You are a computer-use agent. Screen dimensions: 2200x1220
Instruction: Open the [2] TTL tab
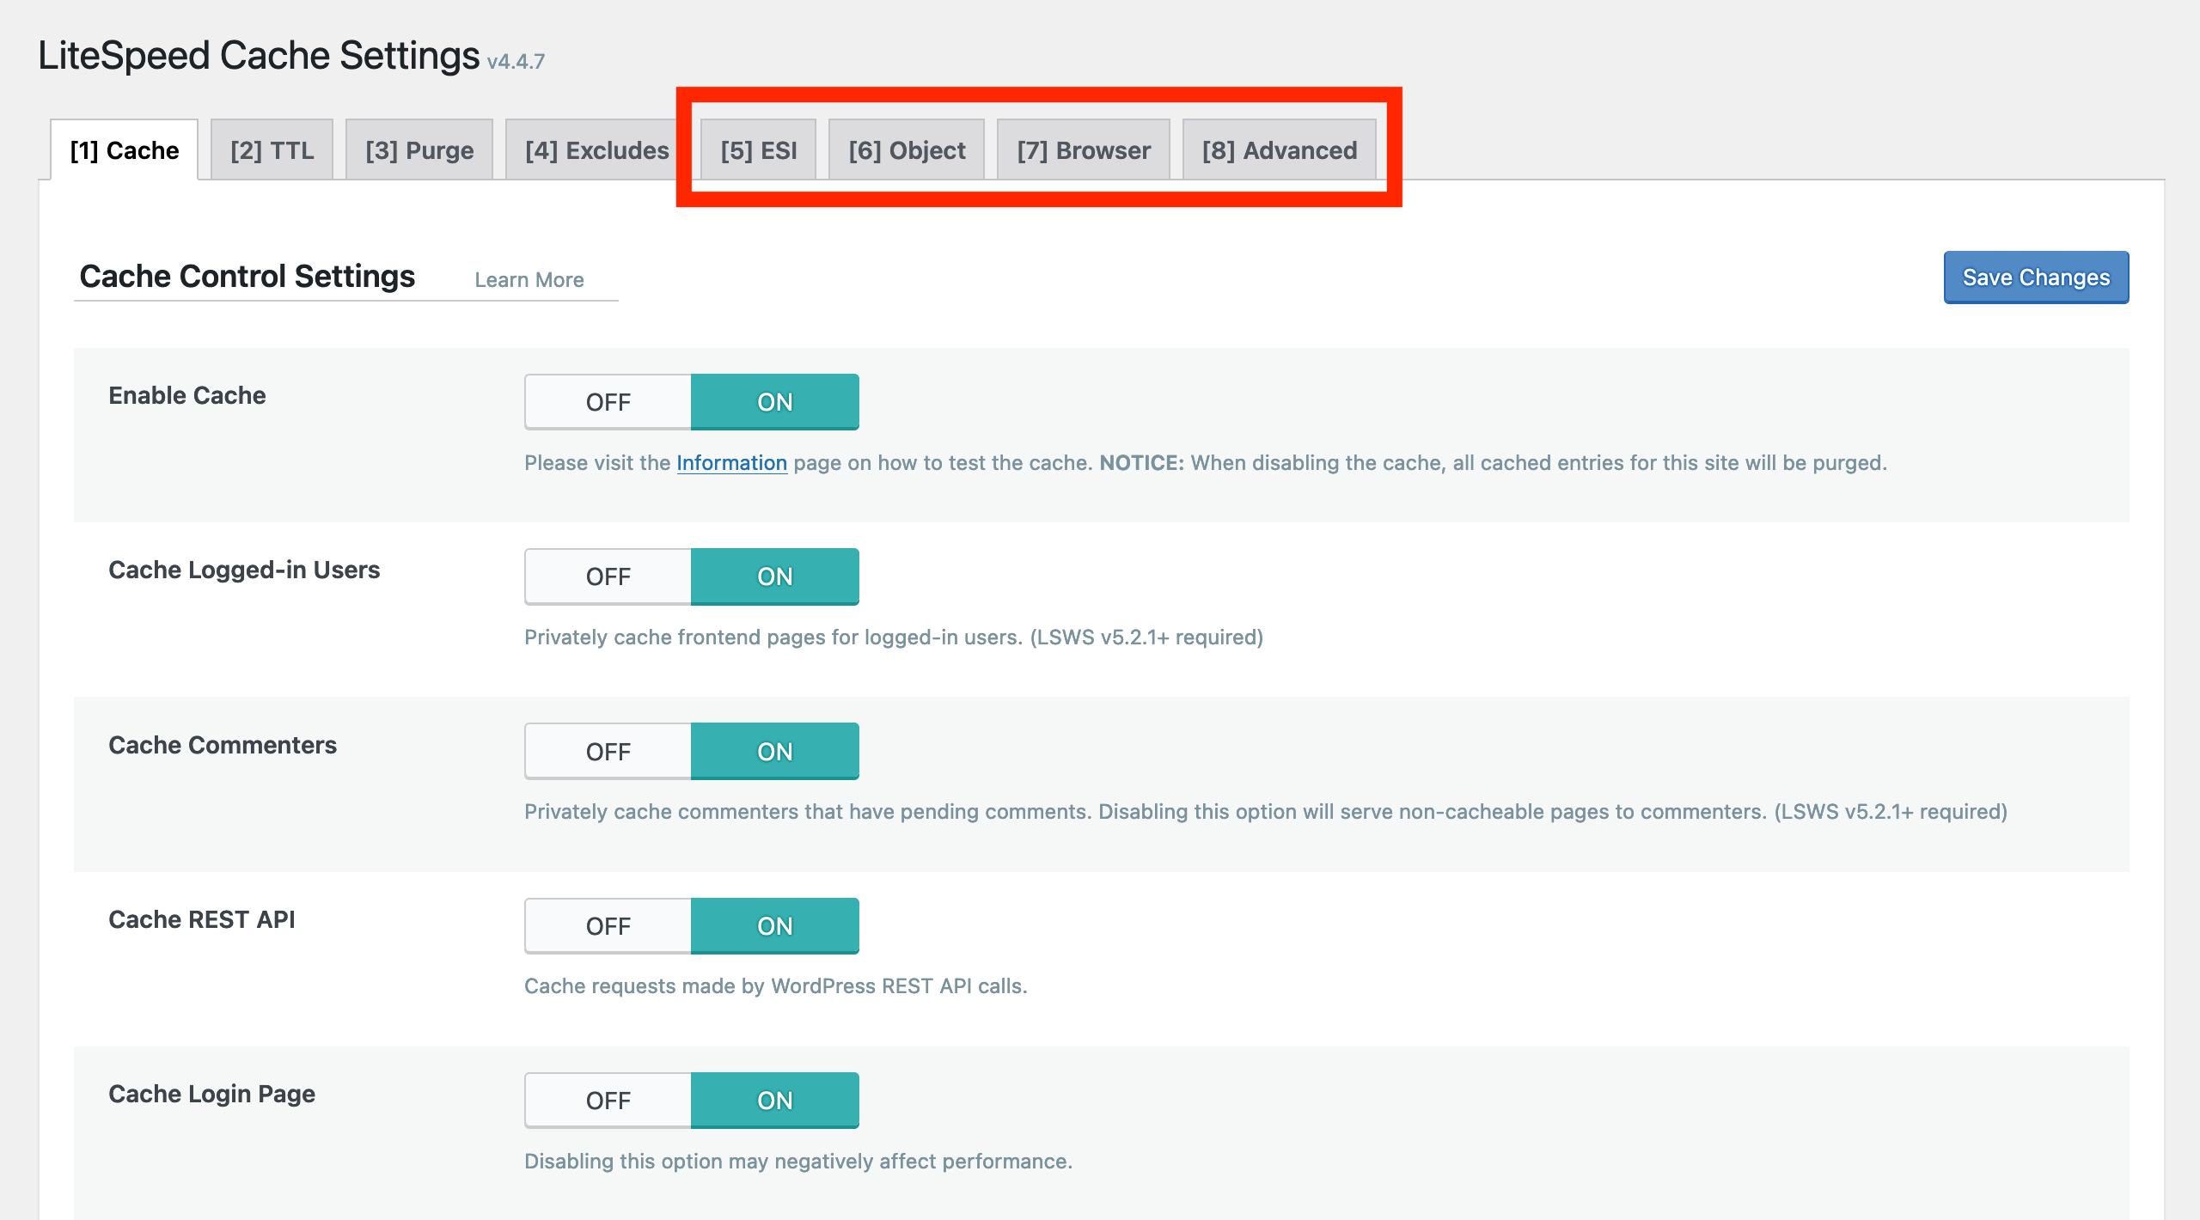[x=272, y=150]
